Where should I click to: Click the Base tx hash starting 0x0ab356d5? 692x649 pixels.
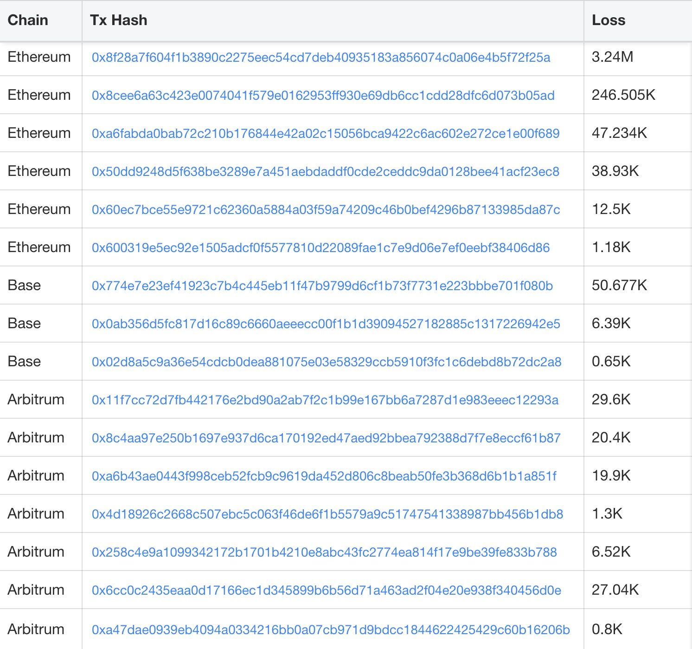click(326, 324)
